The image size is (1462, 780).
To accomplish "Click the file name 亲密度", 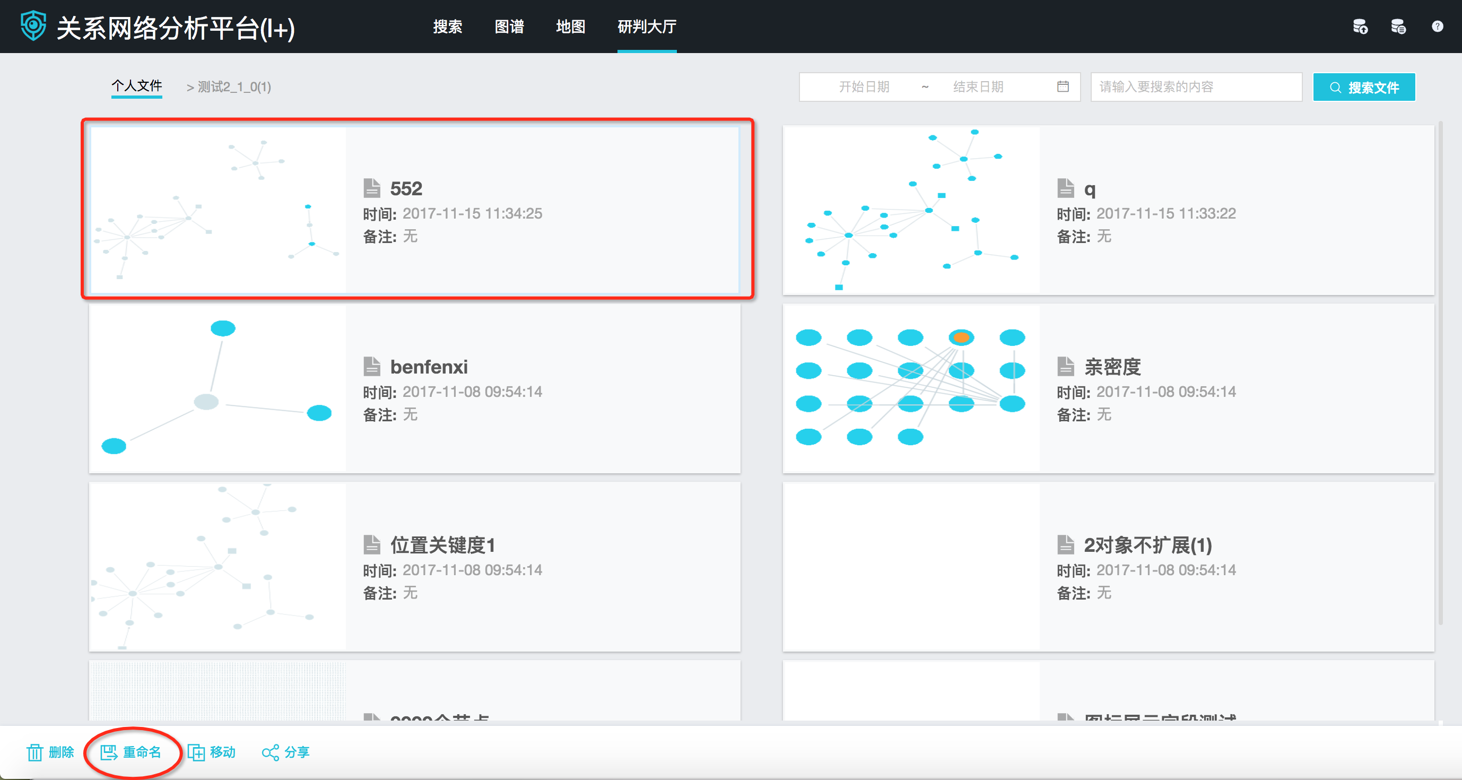I will pyautogui.click(x=1112, y=367).
